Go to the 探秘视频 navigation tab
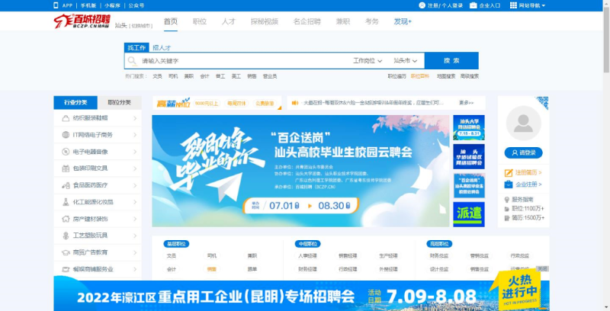This screenshot has width=610, height=311. [x=265, y=21]
